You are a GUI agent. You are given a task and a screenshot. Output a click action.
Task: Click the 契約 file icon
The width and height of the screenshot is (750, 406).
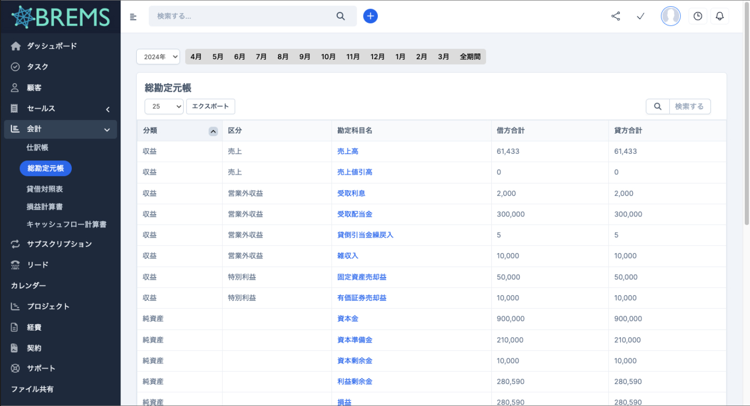[x=14, y=348]
